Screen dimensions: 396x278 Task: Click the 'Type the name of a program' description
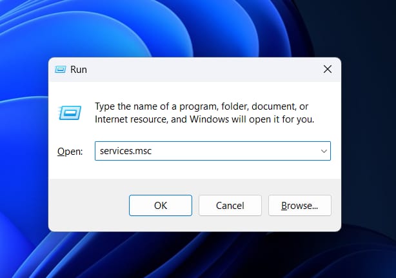(x=204, y=113)
